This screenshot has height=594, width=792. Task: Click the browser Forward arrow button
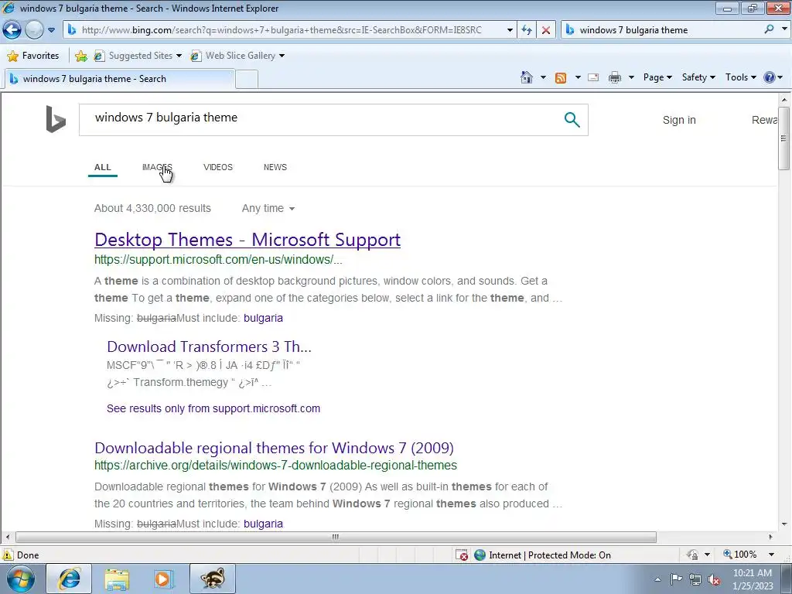click(34, 30)
